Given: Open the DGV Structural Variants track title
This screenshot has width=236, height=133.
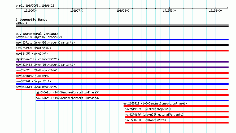Looking at the screenshot, I should [x=37, y=34].
